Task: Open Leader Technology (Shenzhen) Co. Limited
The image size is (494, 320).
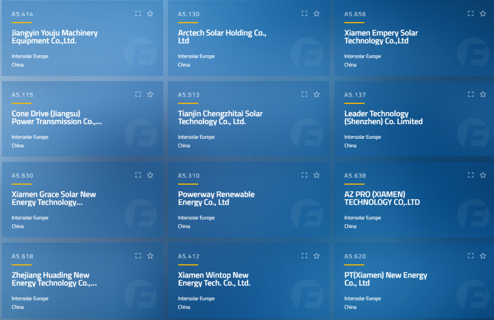Action: coord(383,118)
